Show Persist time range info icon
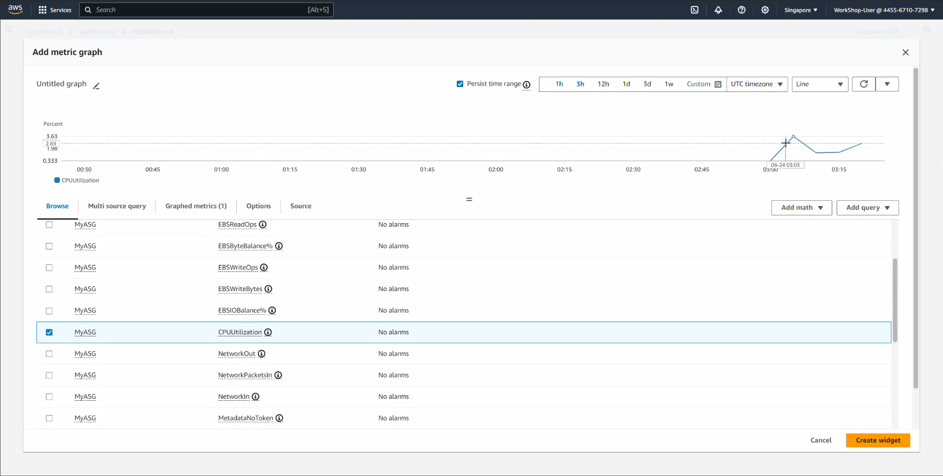This screenshot has height=476, width=943. pyautogui.click(x=527, y=85)
